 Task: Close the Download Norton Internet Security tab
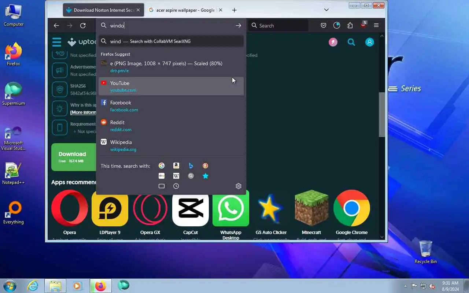[138, 10]
